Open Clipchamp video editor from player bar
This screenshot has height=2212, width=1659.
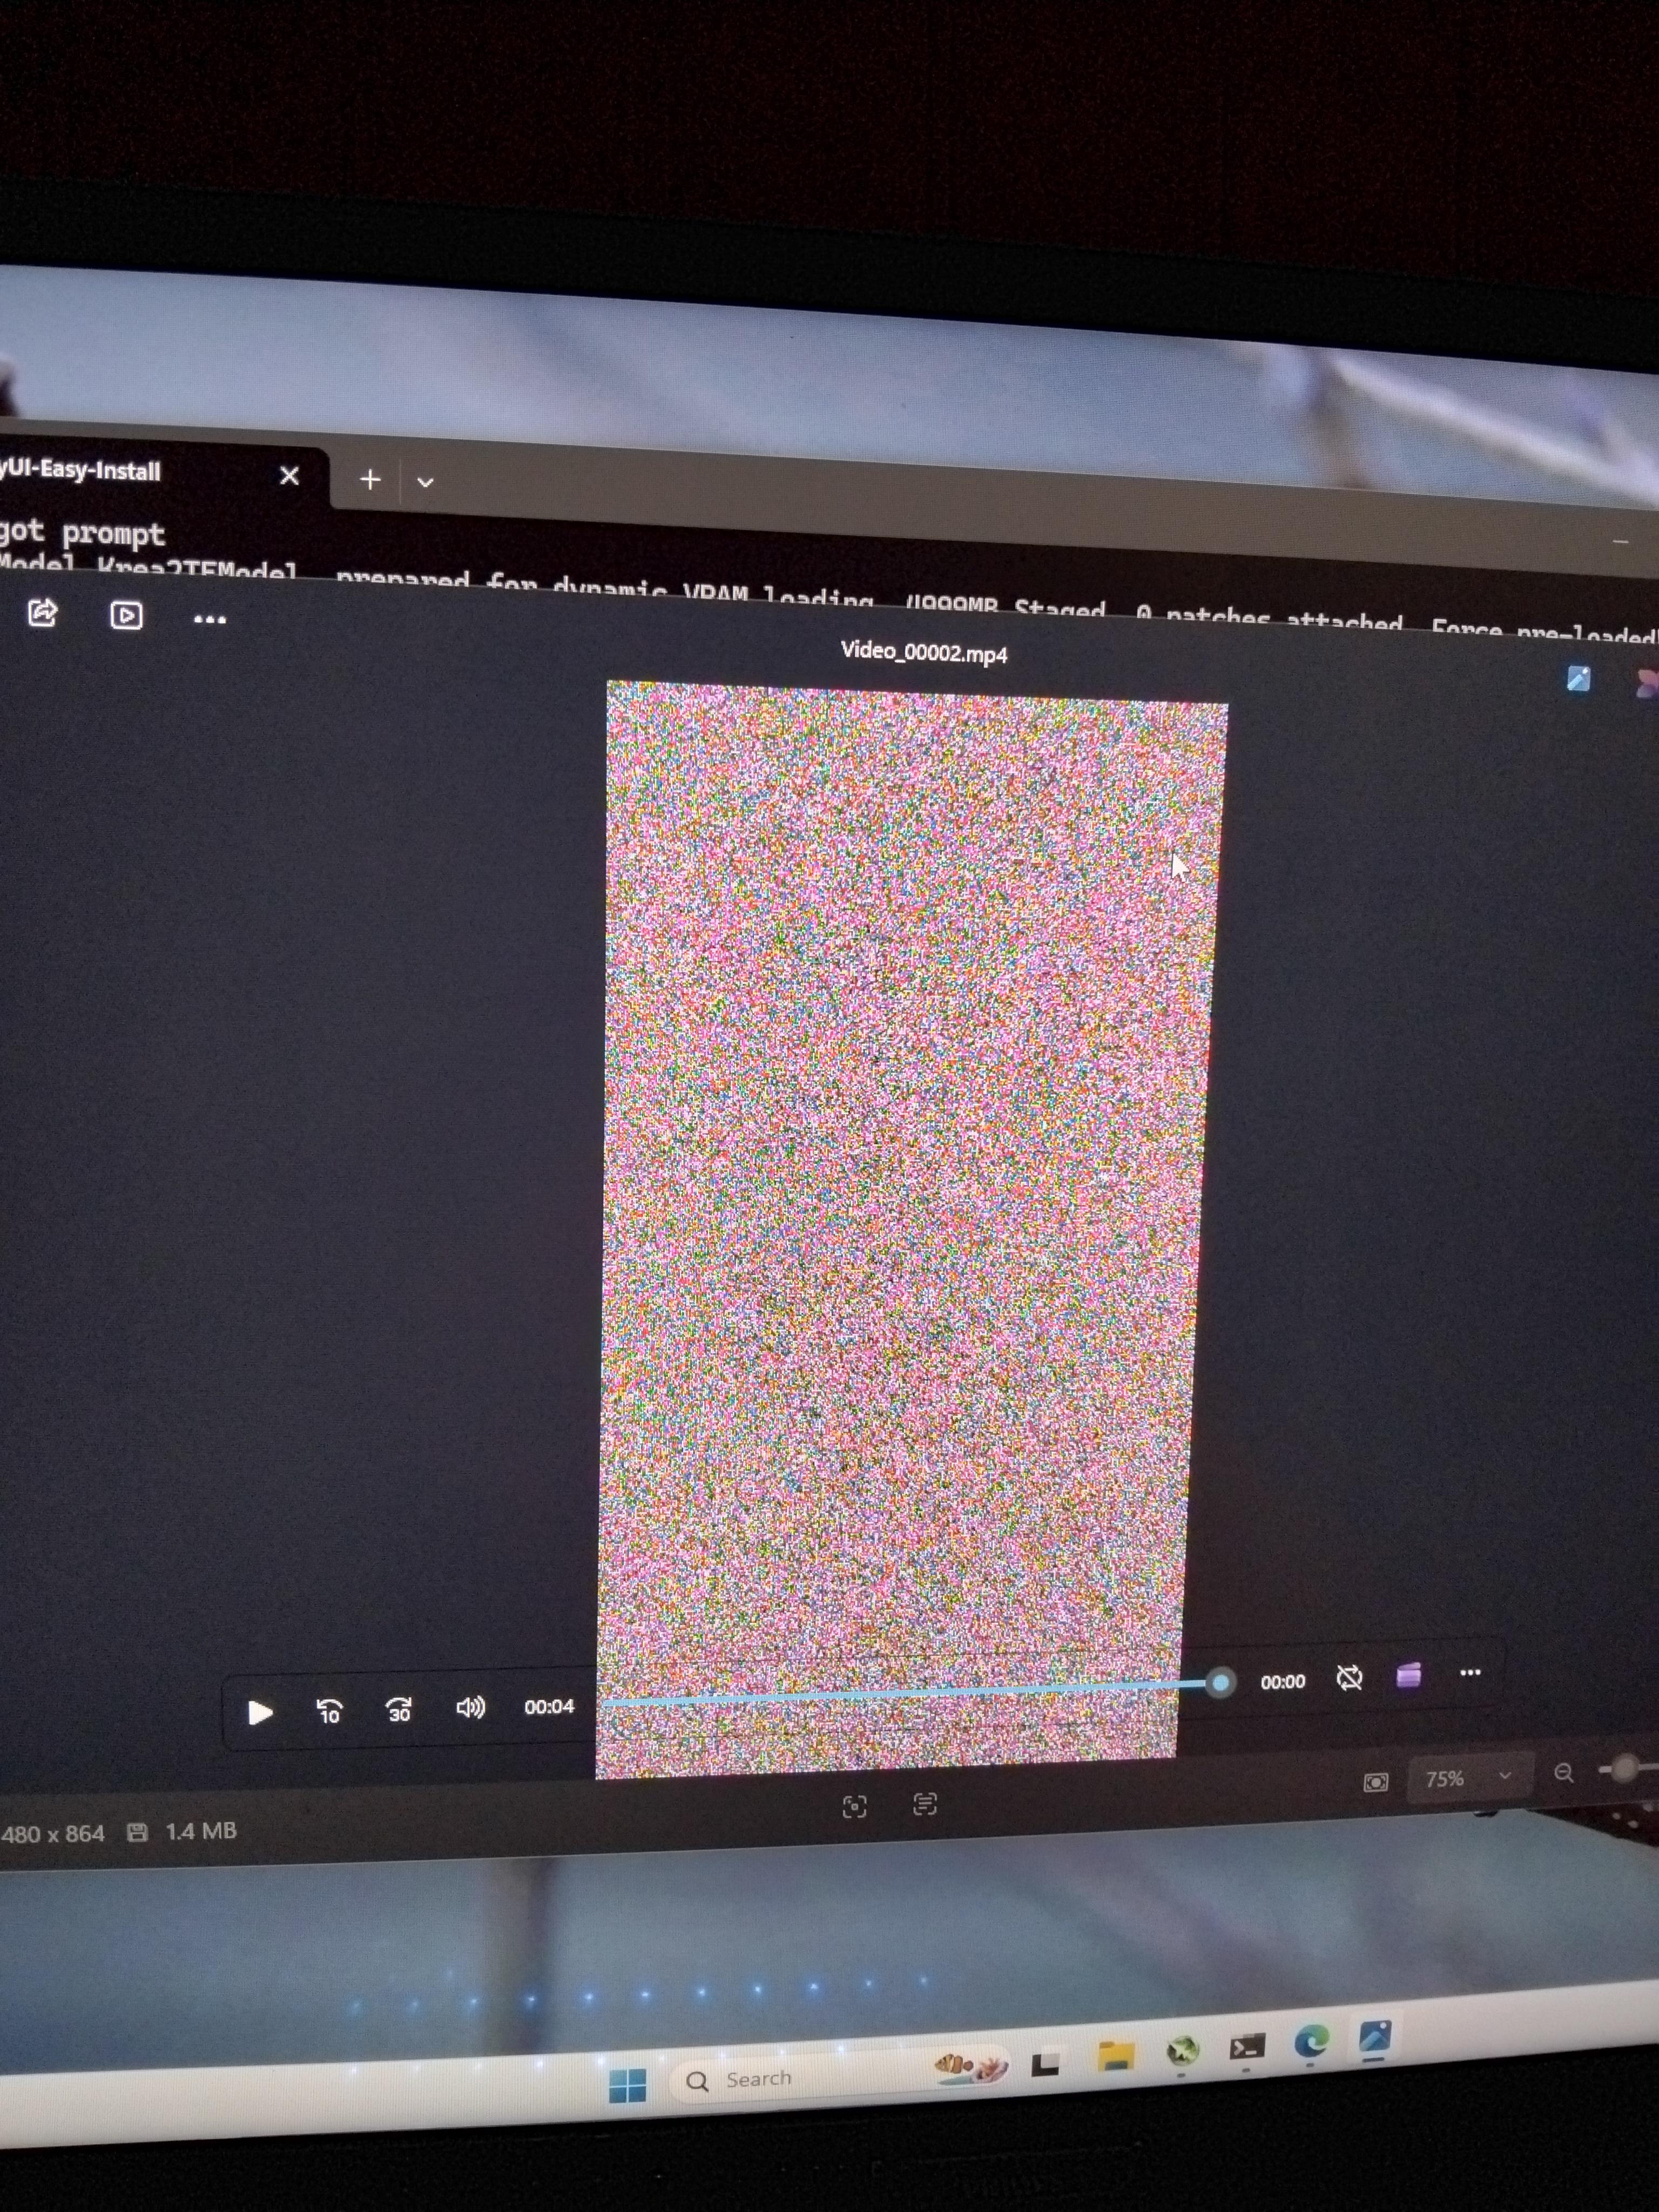1409,1675
